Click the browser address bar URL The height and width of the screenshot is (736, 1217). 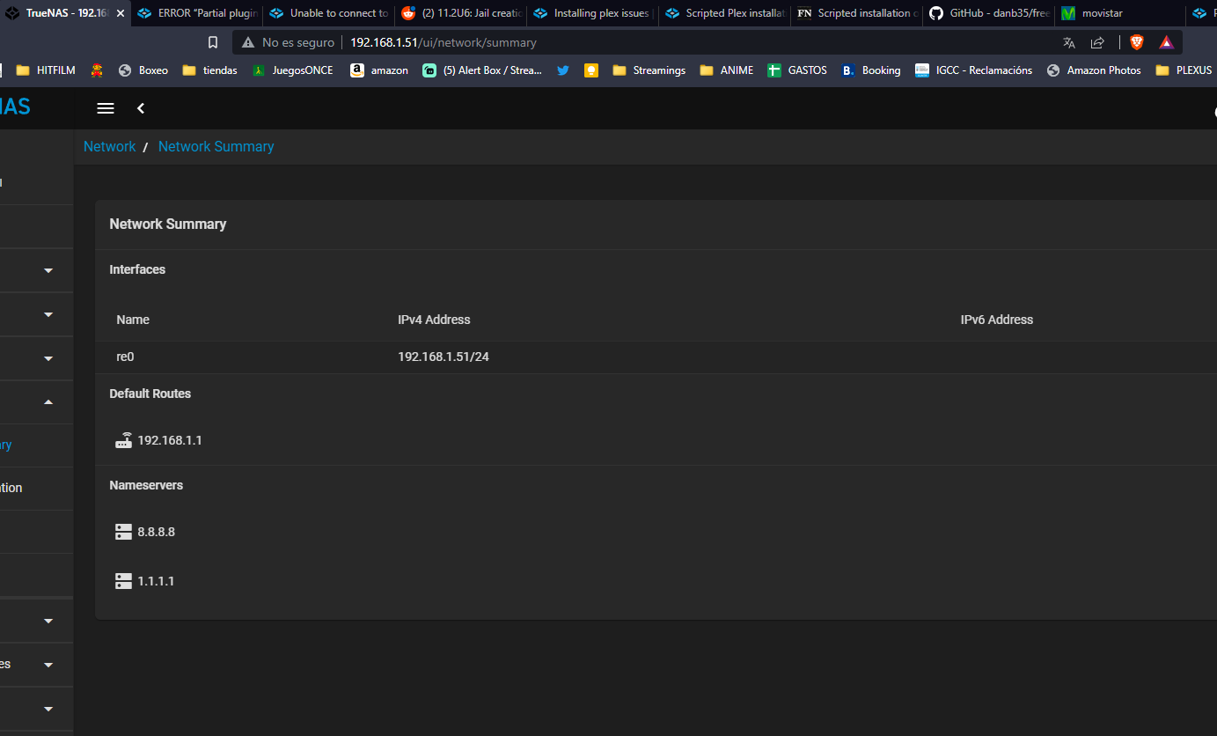(444, 42)
